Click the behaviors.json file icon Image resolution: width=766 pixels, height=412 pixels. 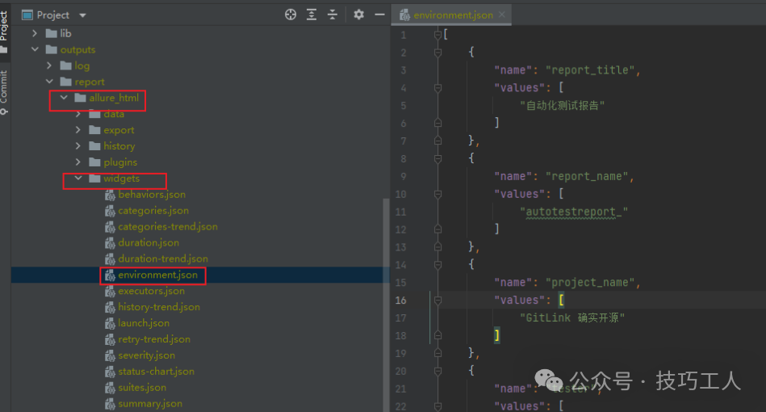(x=110, y=195)
